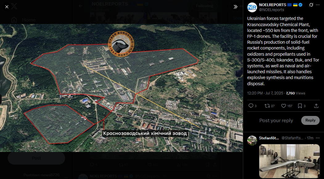Click the 17m reply timestamp
This screenshot has height=179, width=324.
pos(310,138)
